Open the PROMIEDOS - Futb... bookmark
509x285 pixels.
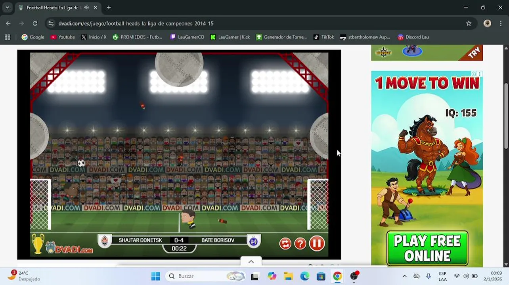[137, 37]
